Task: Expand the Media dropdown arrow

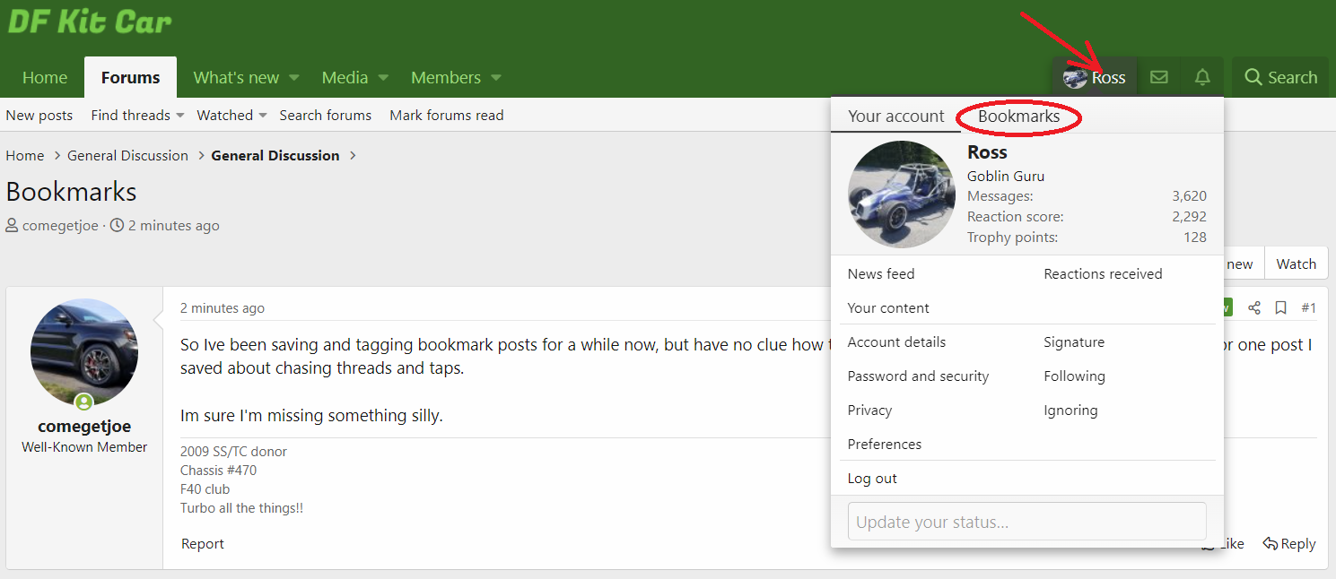Action: (383, 78)
